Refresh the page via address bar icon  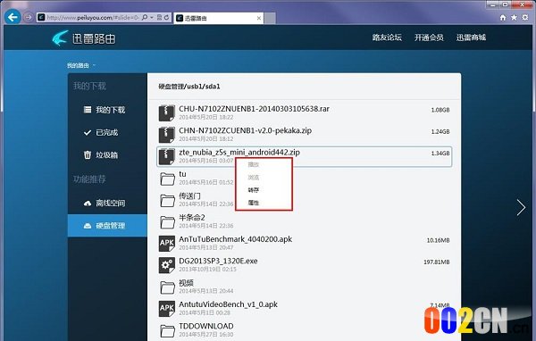point(166,17)
